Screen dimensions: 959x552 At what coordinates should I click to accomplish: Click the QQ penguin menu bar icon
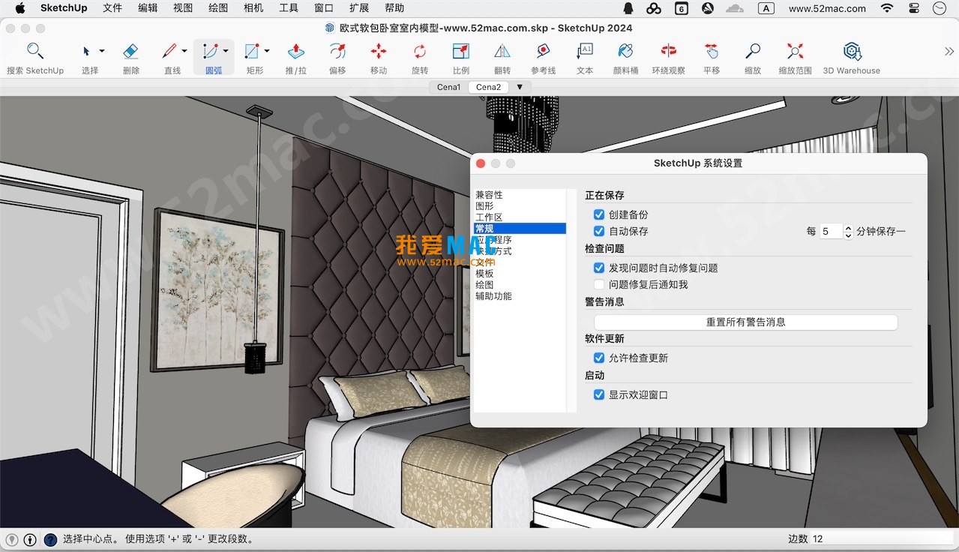click(628, 8)
